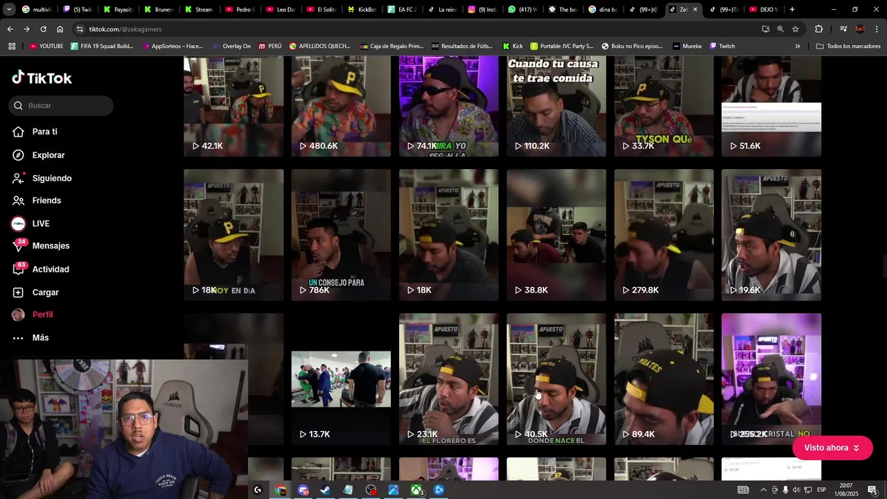Bookmark this page with star icon

click(x=796, y=29)
